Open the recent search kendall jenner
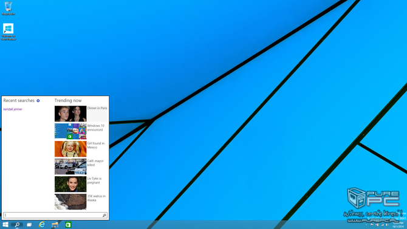This screenshot has height=229, width=407. click(13, 109)
